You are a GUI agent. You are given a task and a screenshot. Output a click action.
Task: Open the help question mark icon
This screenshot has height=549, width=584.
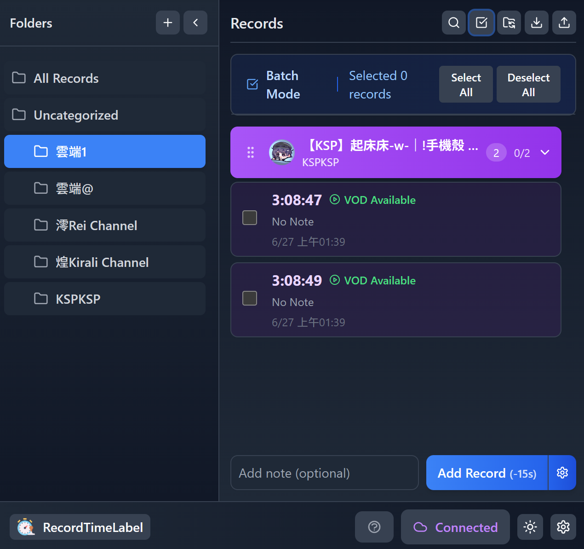point(374,527)
